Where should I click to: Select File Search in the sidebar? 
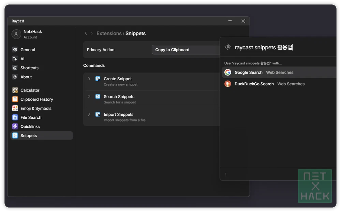coord(42,118)
